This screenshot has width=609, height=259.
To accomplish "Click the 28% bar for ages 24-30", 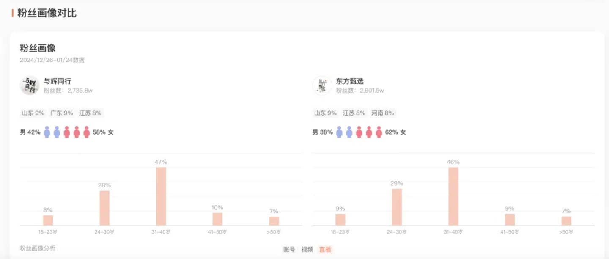I will tap(104, 208).
